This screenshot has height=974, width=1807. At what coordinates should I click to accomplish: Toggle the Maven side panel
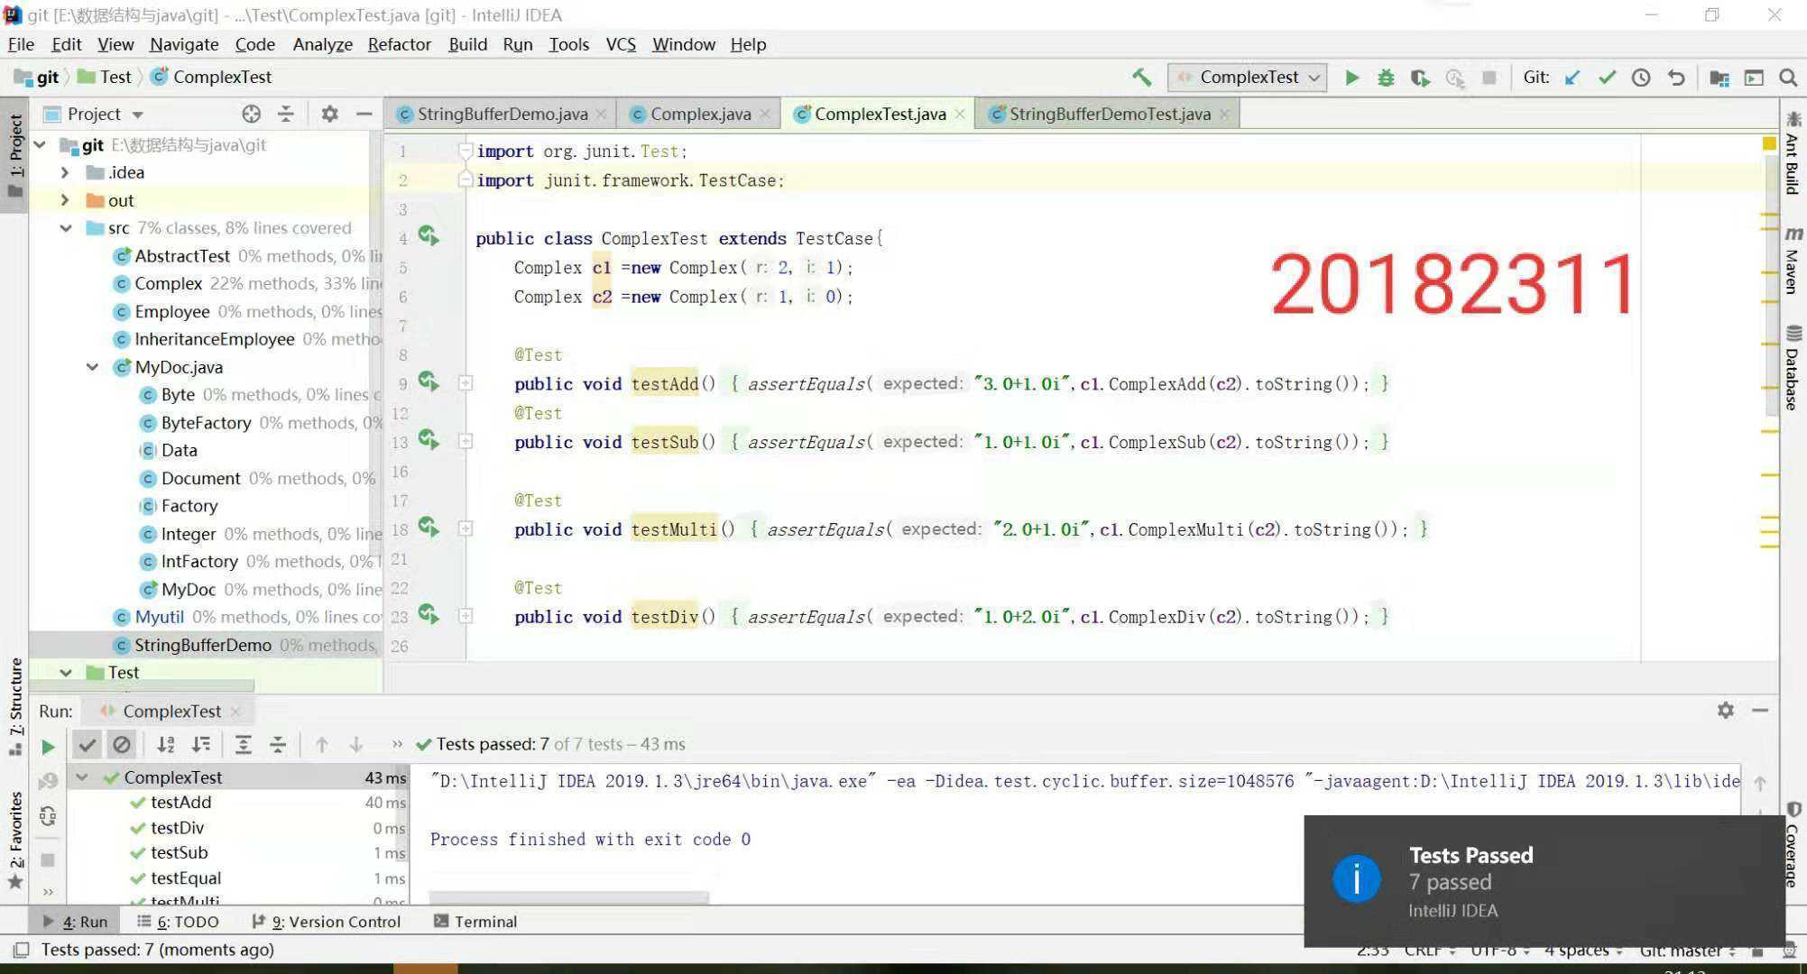1793,260
